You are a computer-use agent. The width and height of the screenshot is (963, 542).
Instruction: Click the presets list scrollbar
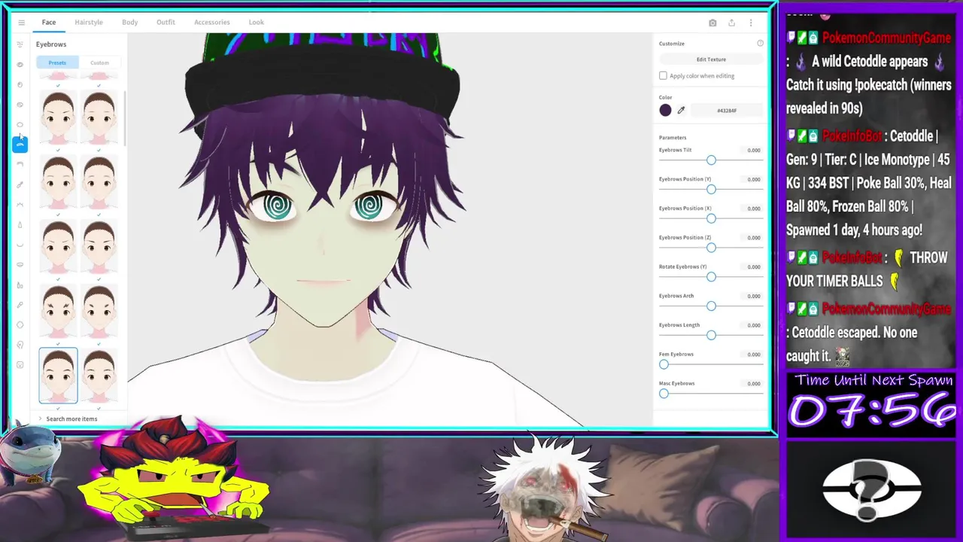pos(123,119)
